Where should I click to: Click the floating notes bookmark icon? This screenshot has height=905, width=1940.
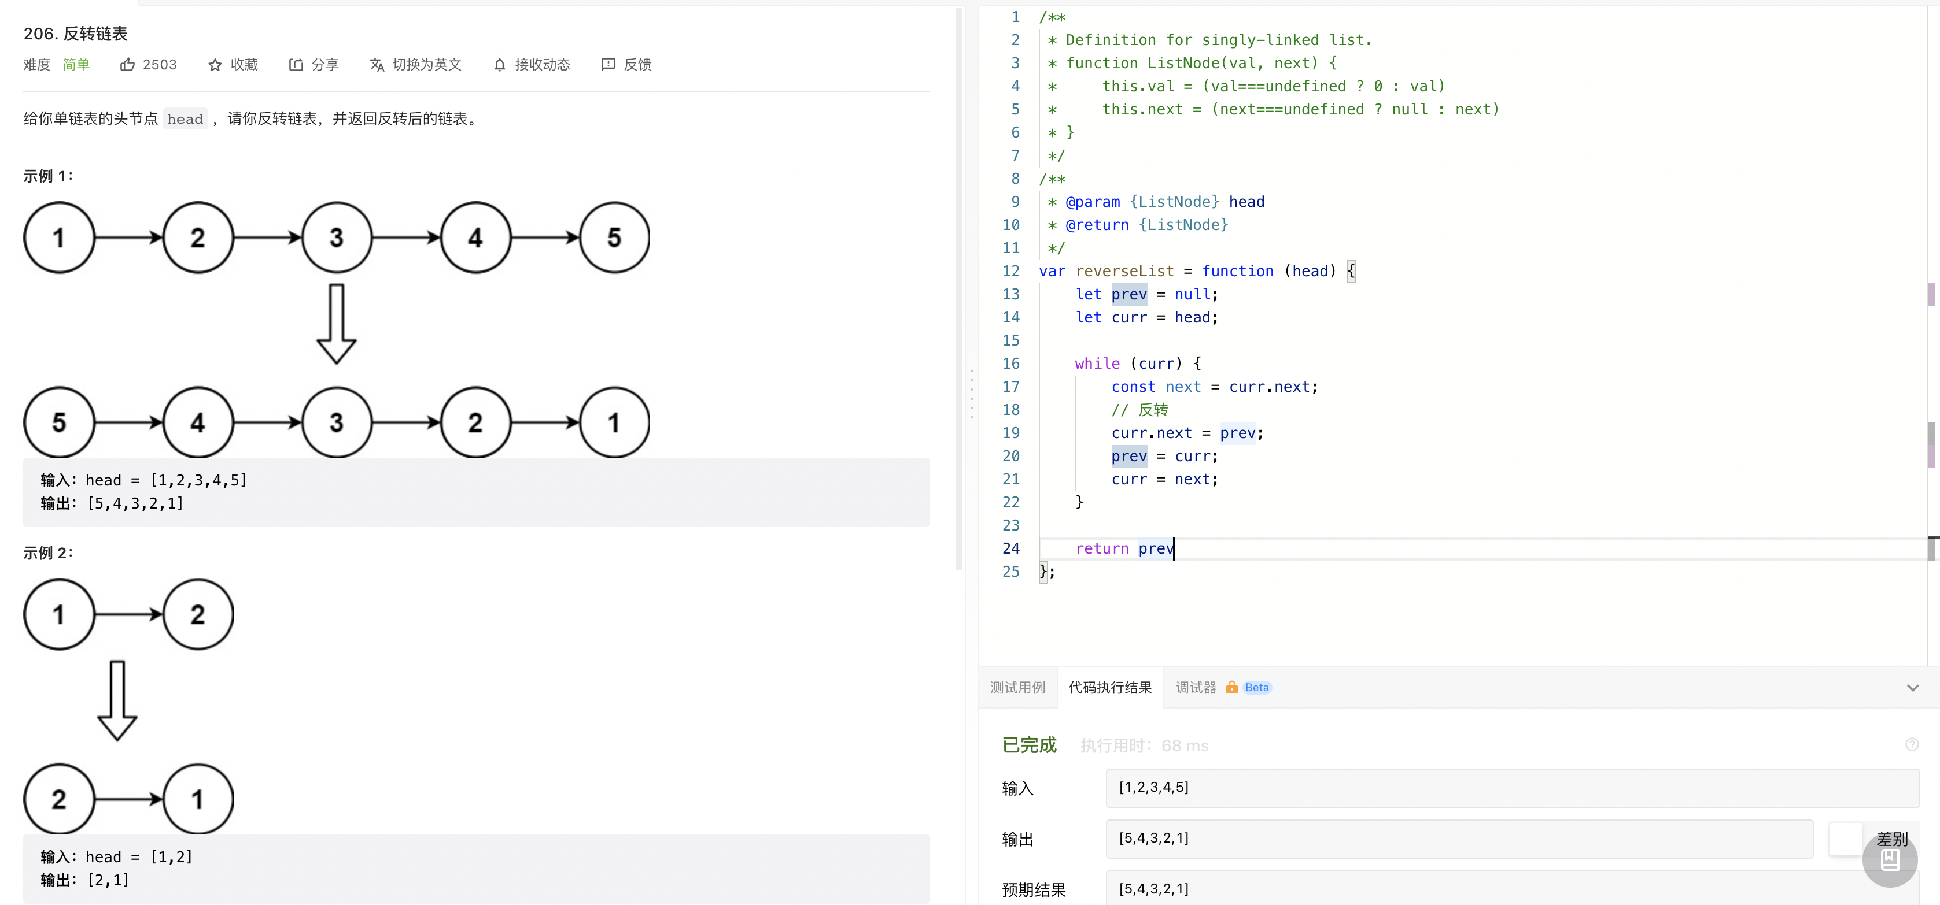tap(1890, 860)
